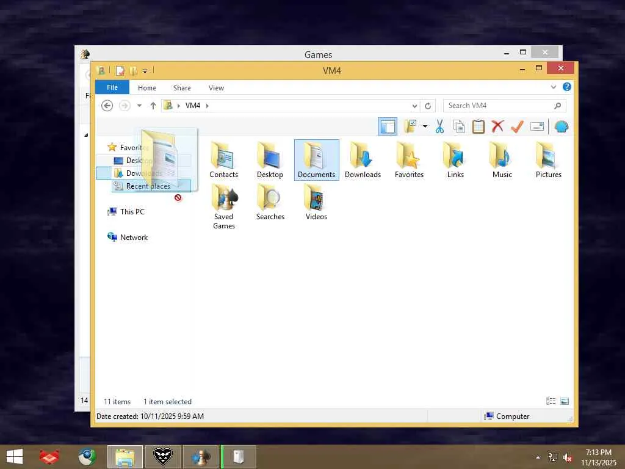This screenshot has height=469, width=625.
Task: Click the blue shell icon in the toolbar
Action: tap(562, 127)
